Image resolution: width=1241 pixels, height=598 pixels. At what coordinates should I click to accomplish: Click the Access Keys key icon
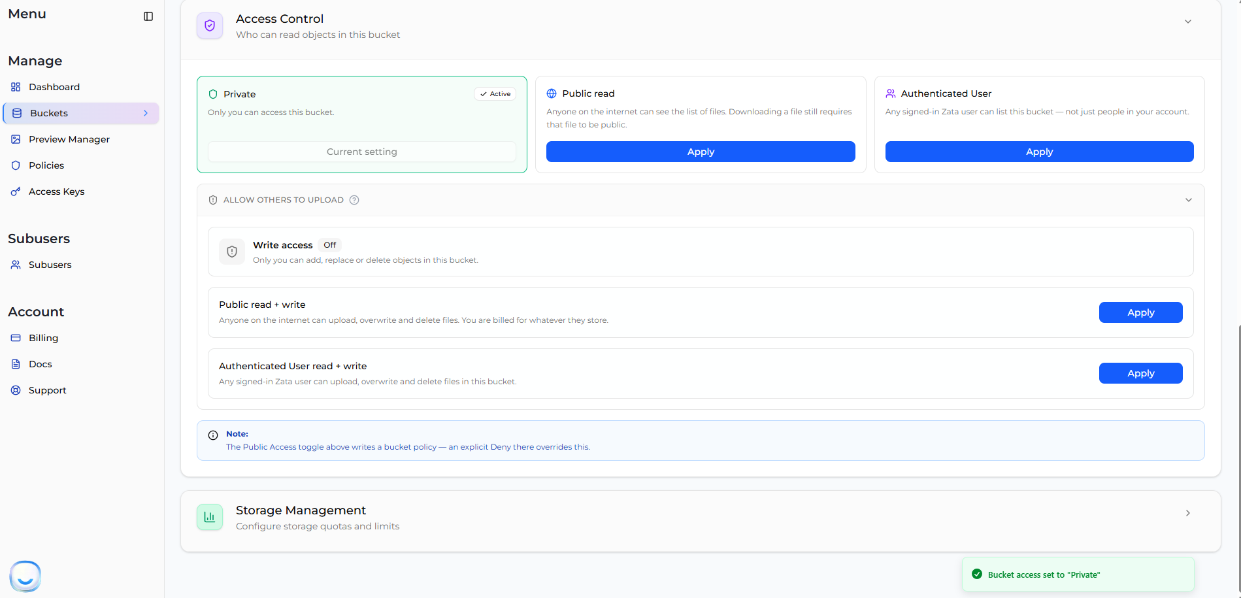point(16,191)
